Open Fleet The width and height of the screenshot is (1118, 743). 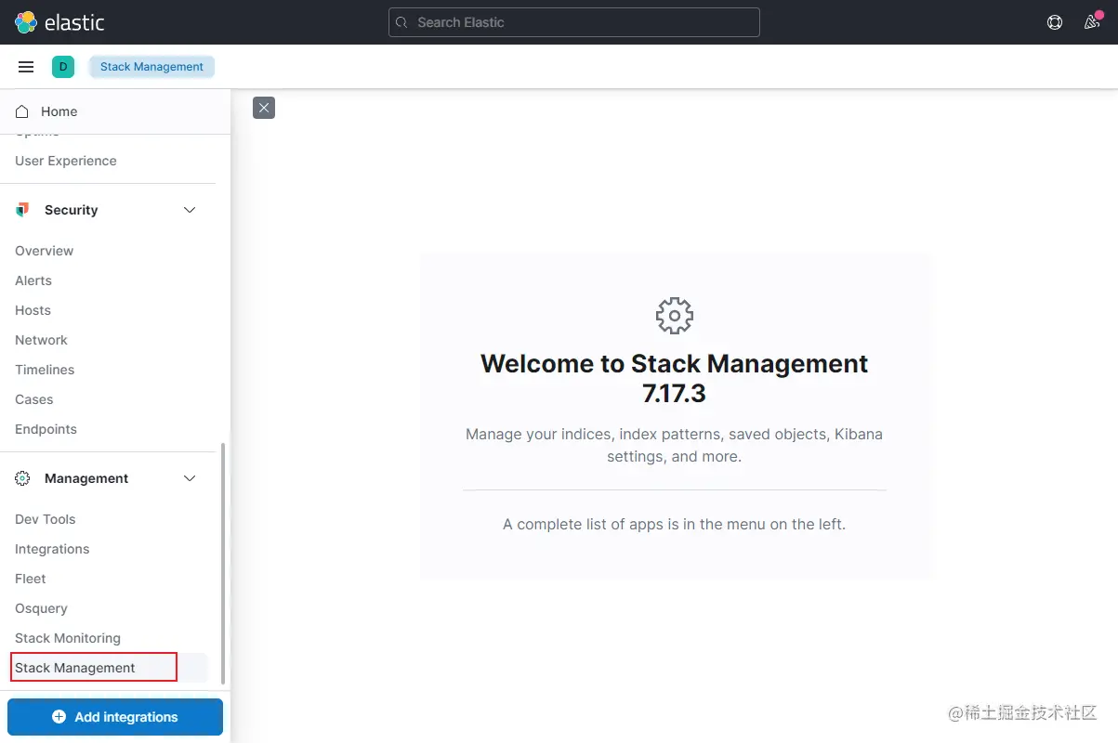(x=31, y=579)
